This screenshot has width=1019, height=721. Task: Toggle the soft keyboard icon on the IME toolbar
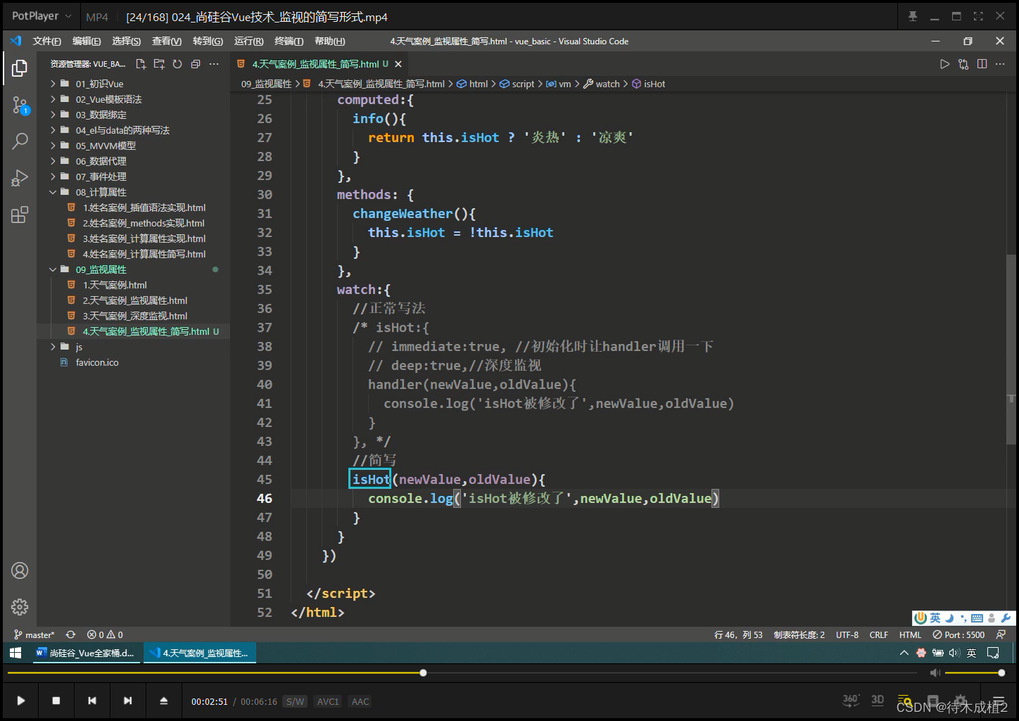[x=977, y=618]
